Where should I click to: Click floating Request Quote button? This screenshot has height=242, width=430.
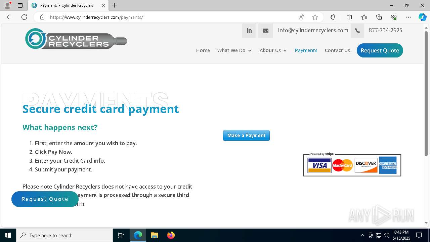tap(45, 199)
